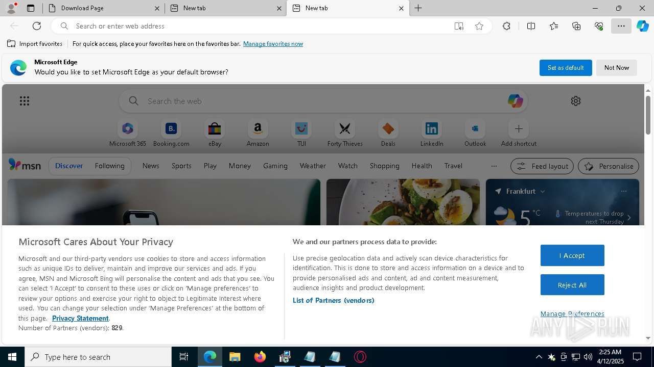Click the Personalise button
This screenshot has height=367, width=654.
609,166
